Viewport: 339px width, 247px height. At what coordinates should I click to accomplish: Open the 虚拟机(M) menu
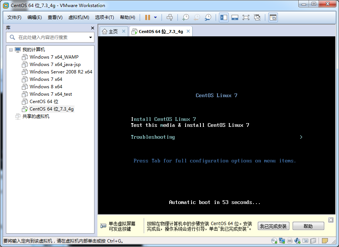(79, 17)
